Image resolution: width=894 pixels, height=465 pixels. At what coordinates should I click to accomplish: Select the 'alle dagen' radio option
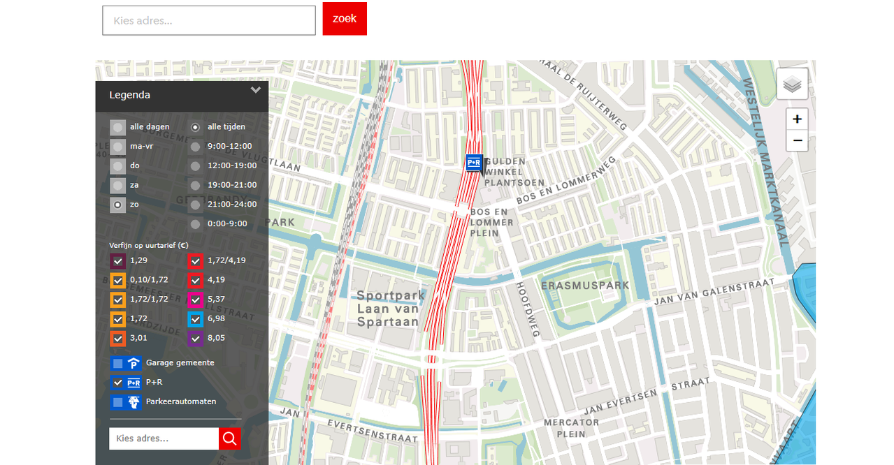point(117,127)
